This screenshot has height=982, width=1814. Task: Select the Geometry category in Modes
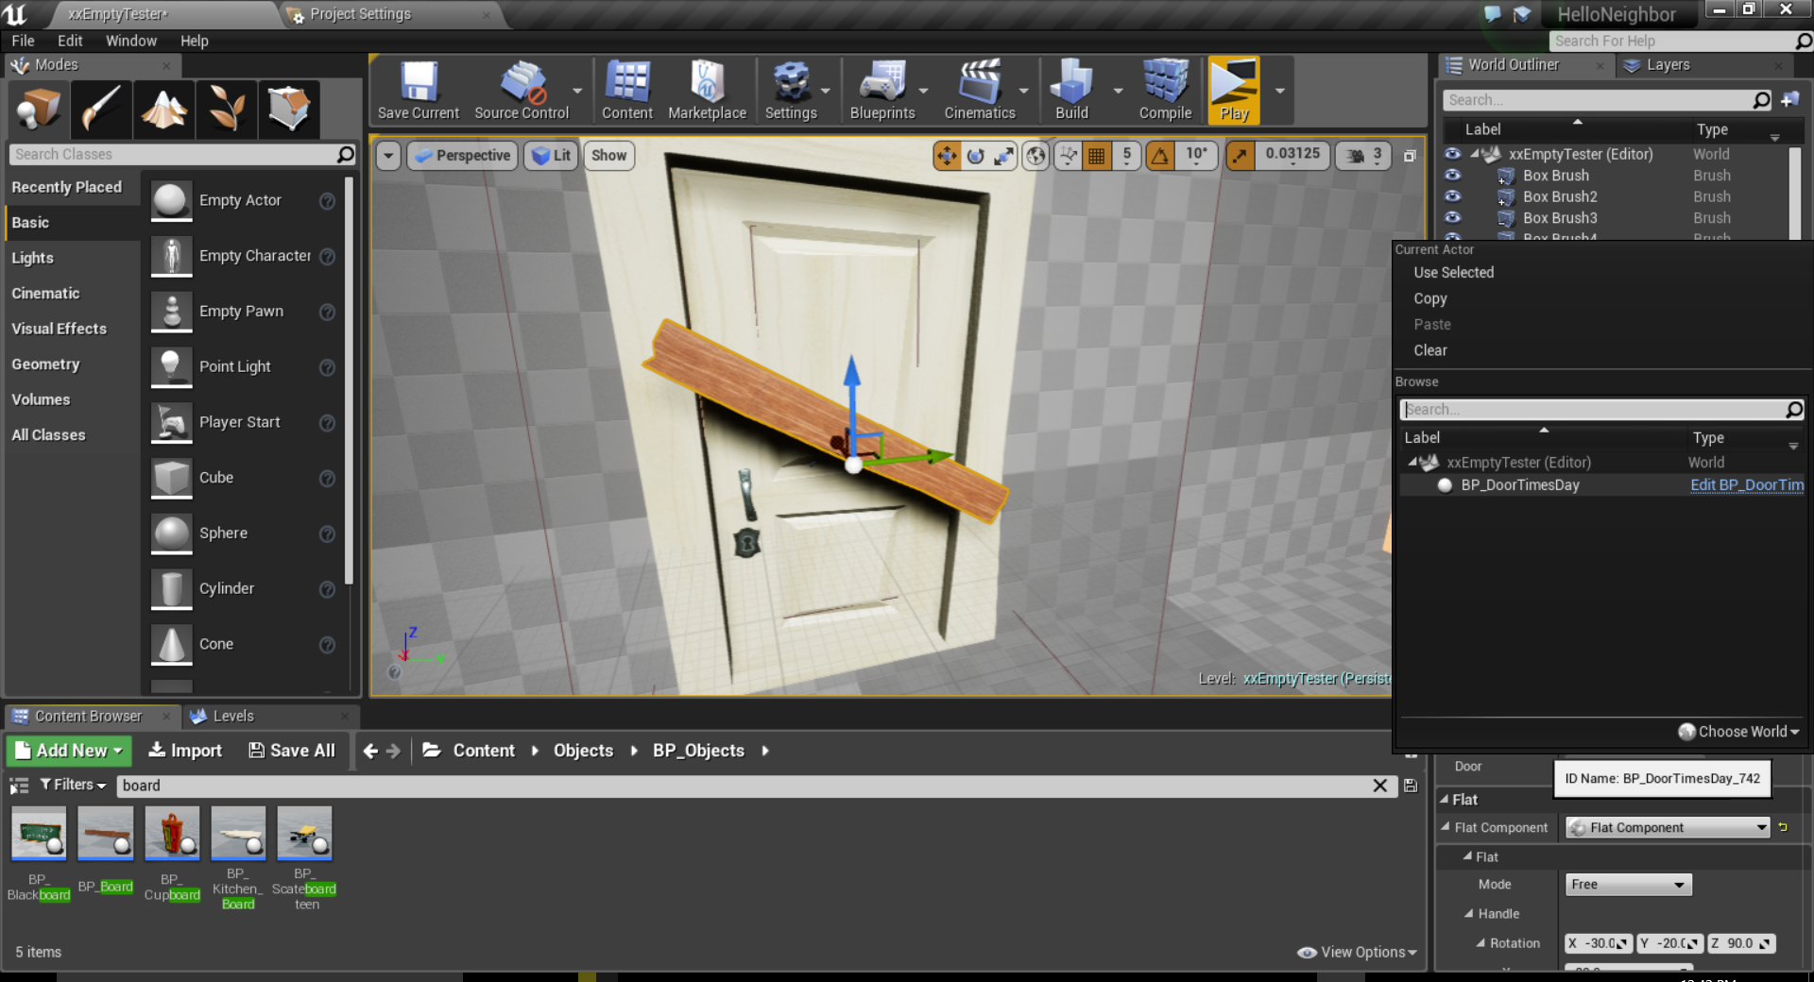click(x=45, y=364)
